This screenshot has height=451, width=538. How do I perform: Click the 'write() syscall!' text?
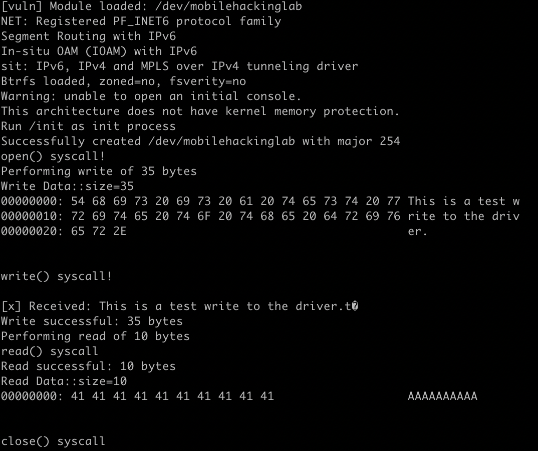pos(57,276)
